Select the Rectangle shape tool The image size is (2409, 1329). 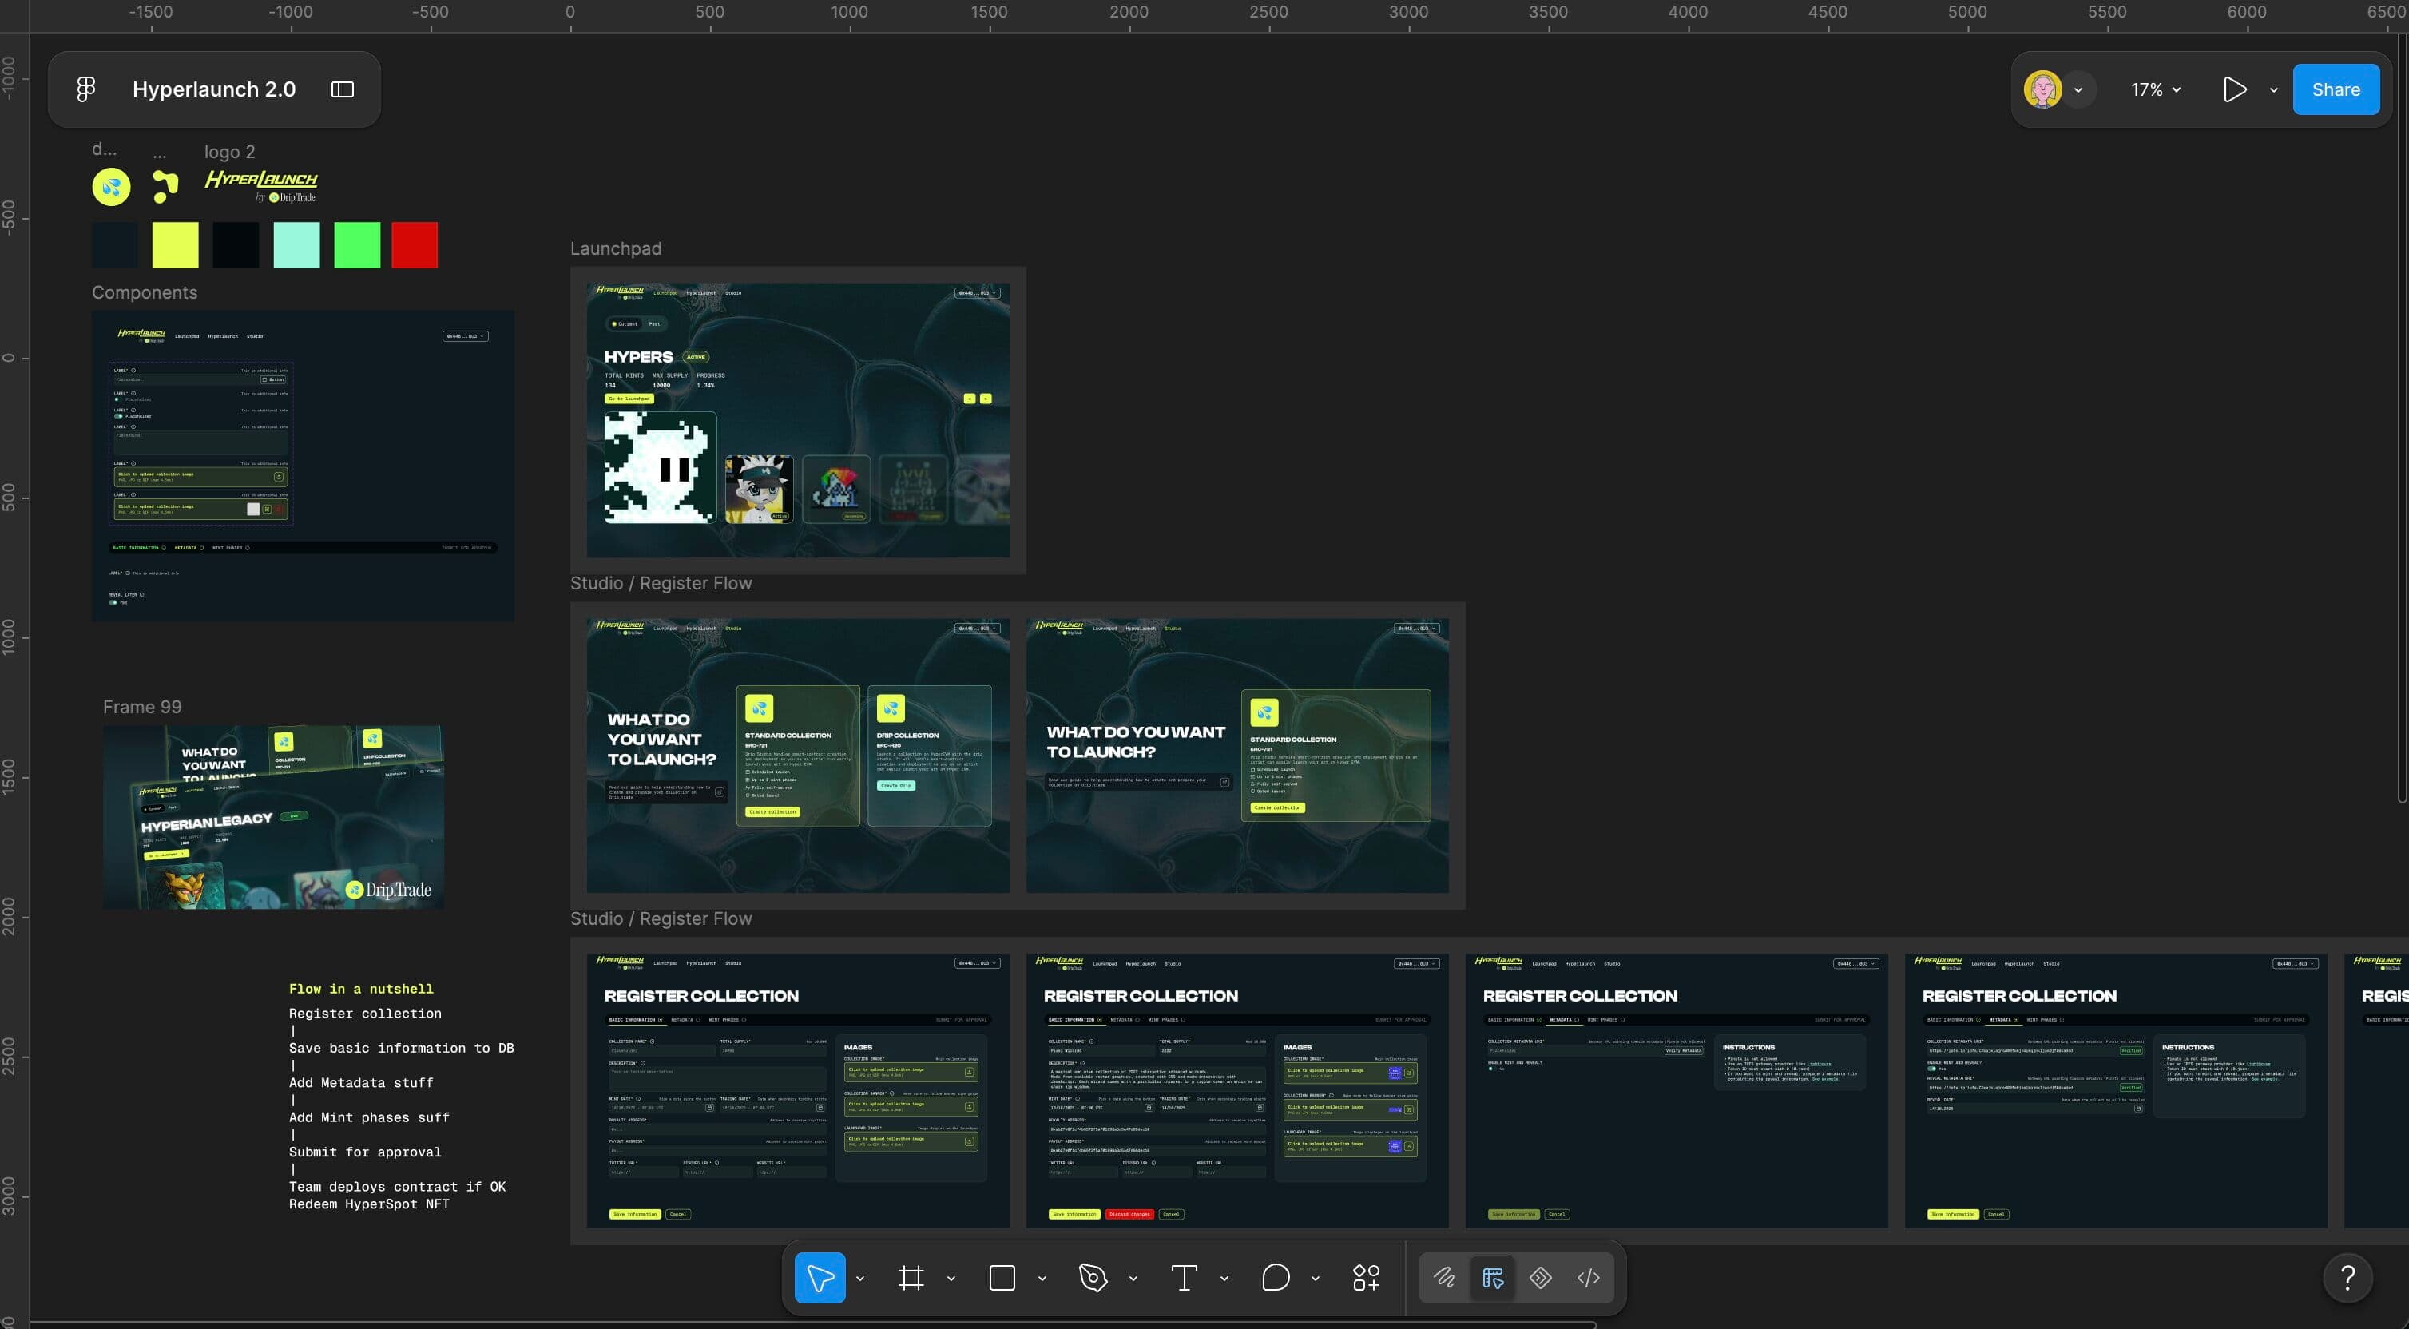1002,1278
